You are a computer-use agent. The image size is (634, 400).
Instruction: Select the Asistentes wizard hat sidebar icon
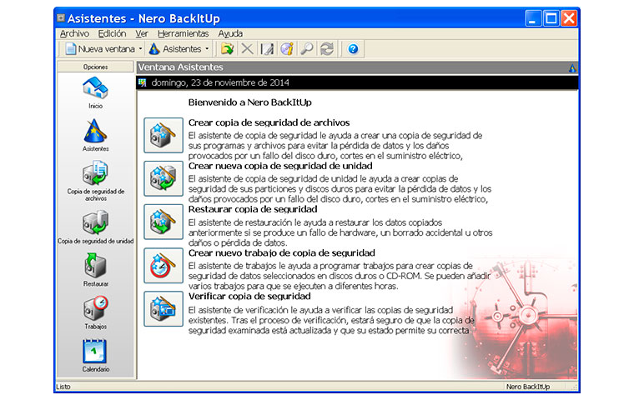[x=95, y=131]
